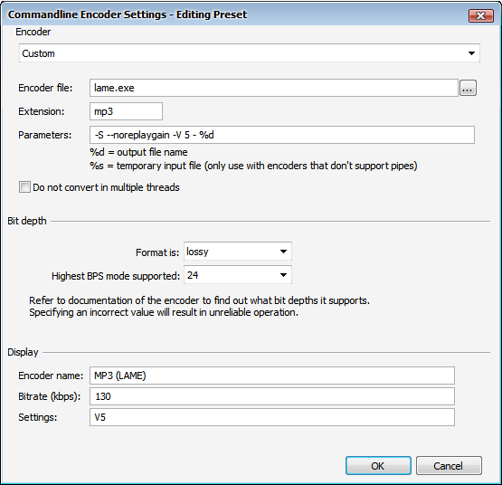This screenshot has width=502, height=485.
Task: Click the Bit depth section header
Action: click(x=27, y=221)
